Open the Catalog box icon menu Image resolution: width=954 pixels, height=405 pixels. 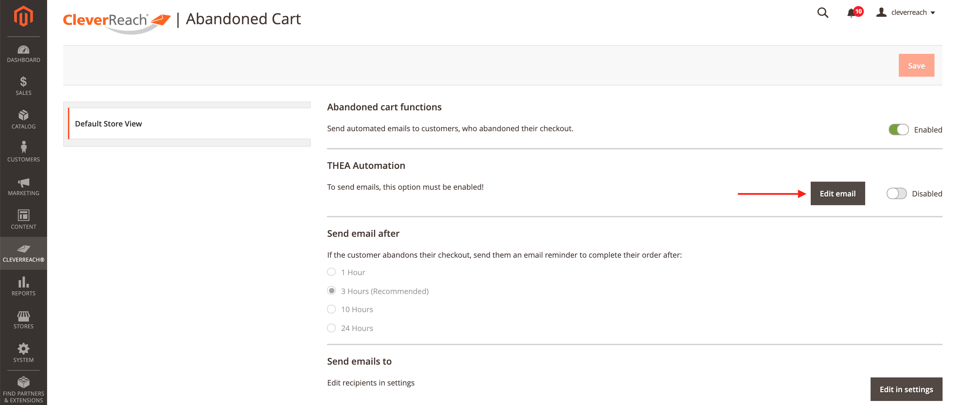click(23, 119)
